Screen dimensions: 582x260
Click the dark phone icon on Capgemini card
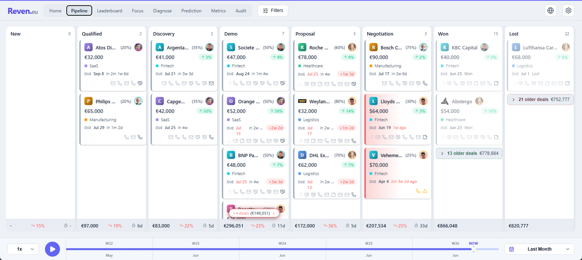tap(211, 137)
